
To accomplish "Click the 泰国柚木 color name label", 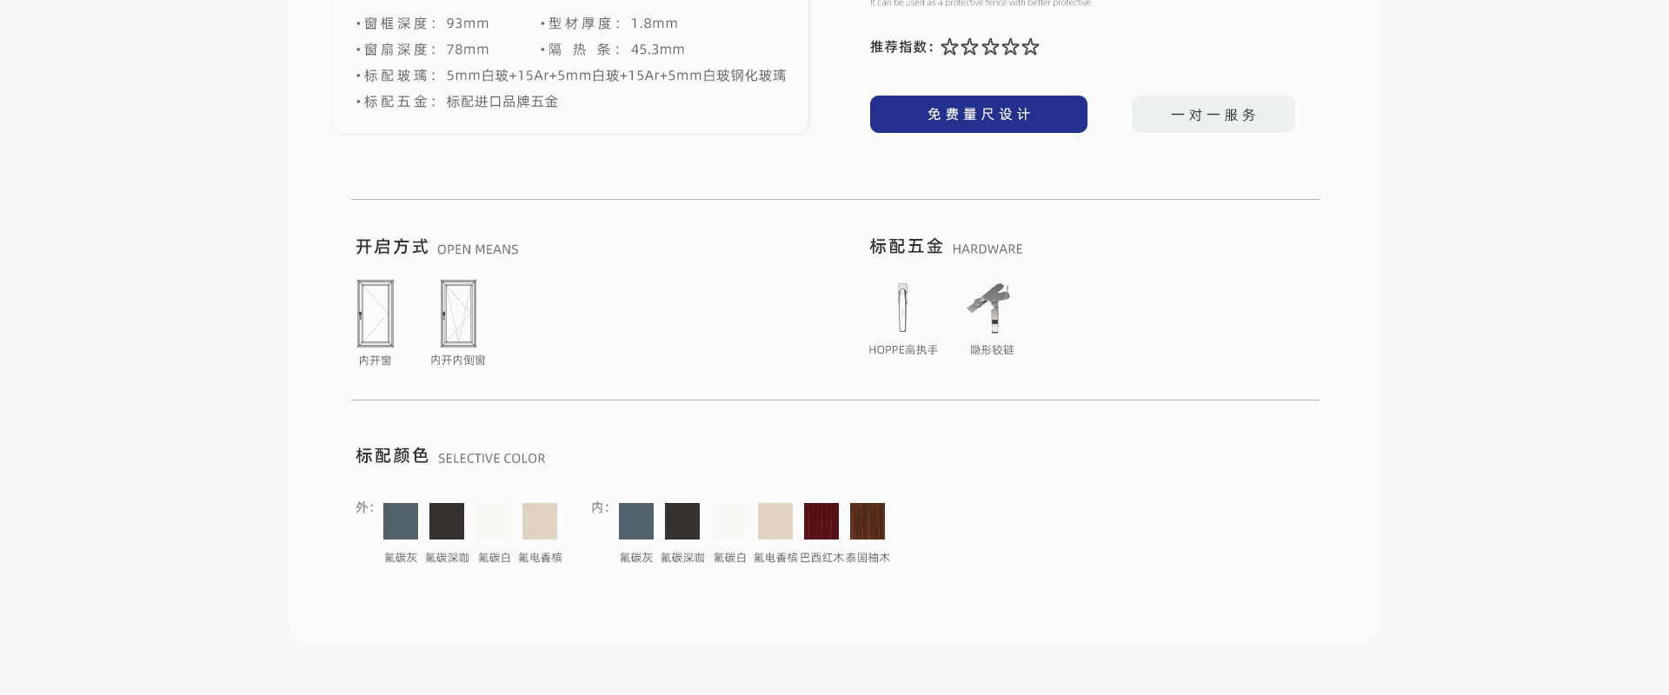I will [x=868, y=558].
